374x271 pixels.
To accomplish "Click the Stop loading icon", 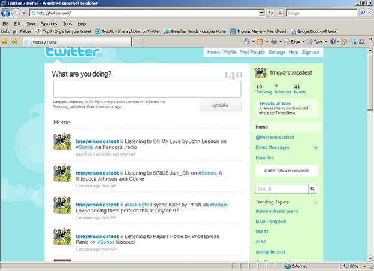I will tap(280, 13).
